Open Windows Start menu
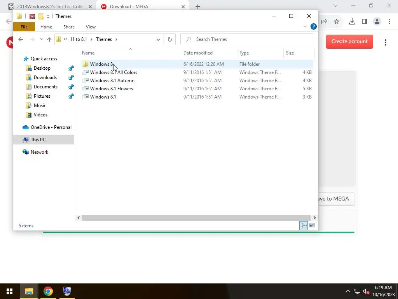Viewport: 398px width, 299px height. [9, 291]
